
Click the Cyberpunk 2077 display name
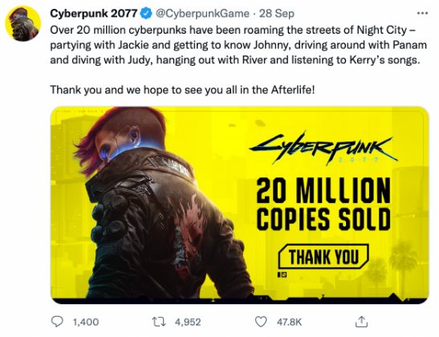(x=94, y=14)
